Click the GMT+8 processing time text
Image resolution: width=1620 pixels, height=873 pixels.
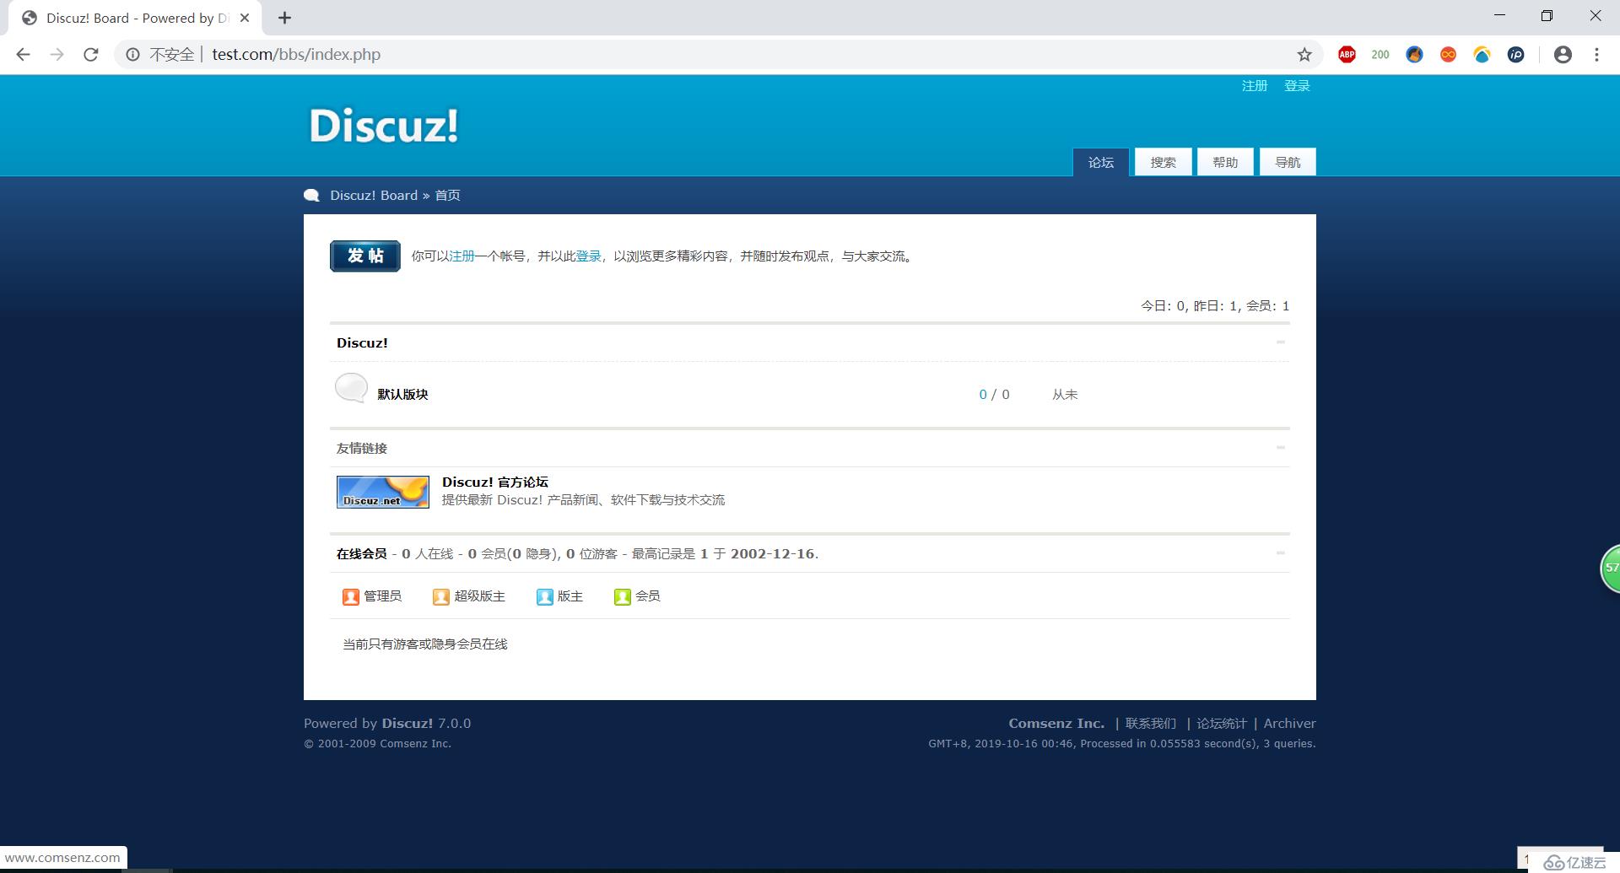click(x=1122, y=744)
